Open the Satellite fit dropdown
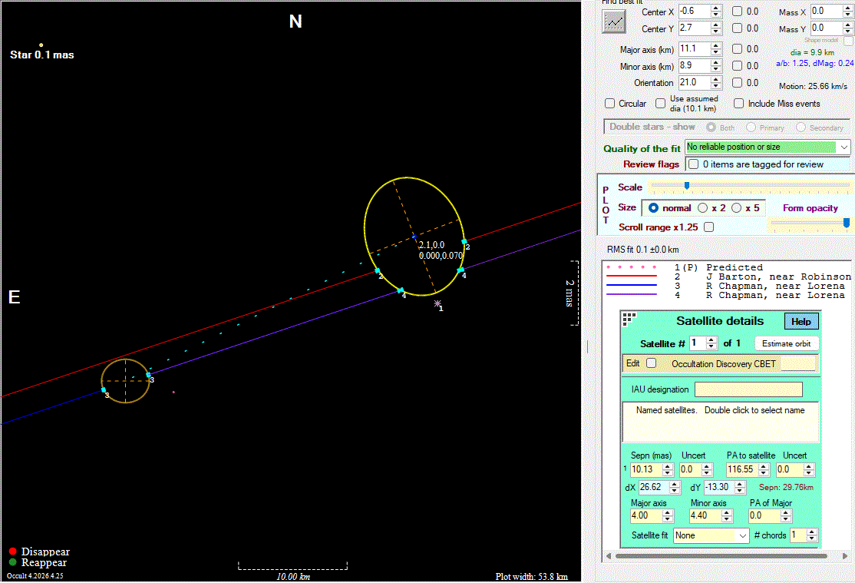 742,535
